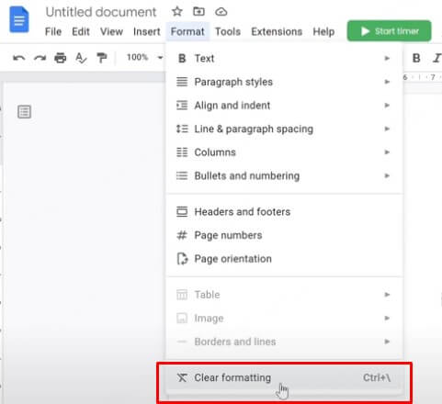
Task: Open the Google Docs home icon
Action: [x=19, y=20]
